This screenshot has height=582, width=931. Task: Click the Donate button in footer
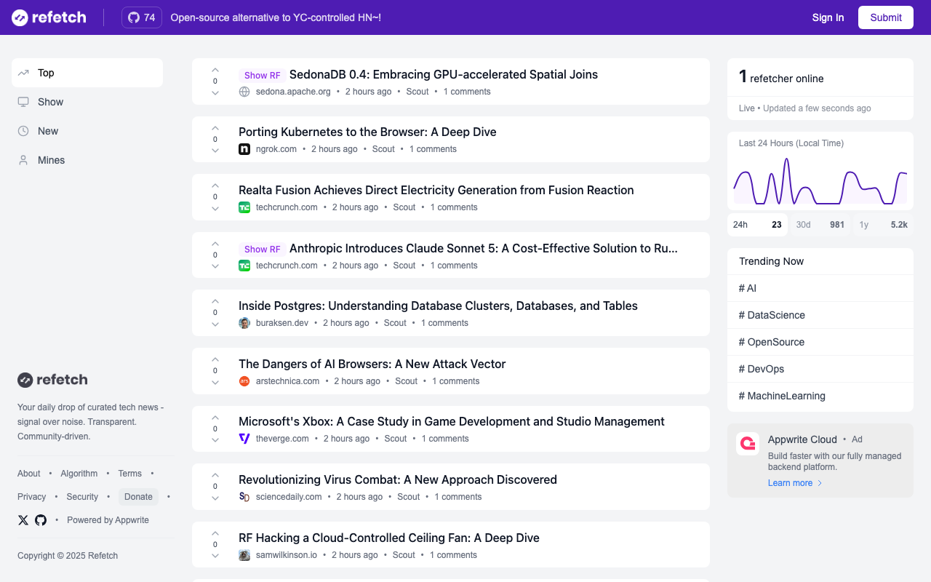pos(138,497)
